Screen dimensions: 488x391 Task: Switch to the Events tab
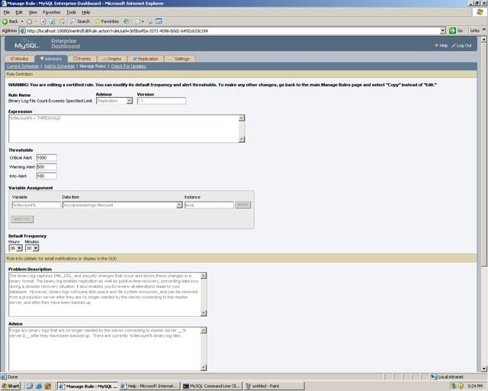(x=82, y=59)
